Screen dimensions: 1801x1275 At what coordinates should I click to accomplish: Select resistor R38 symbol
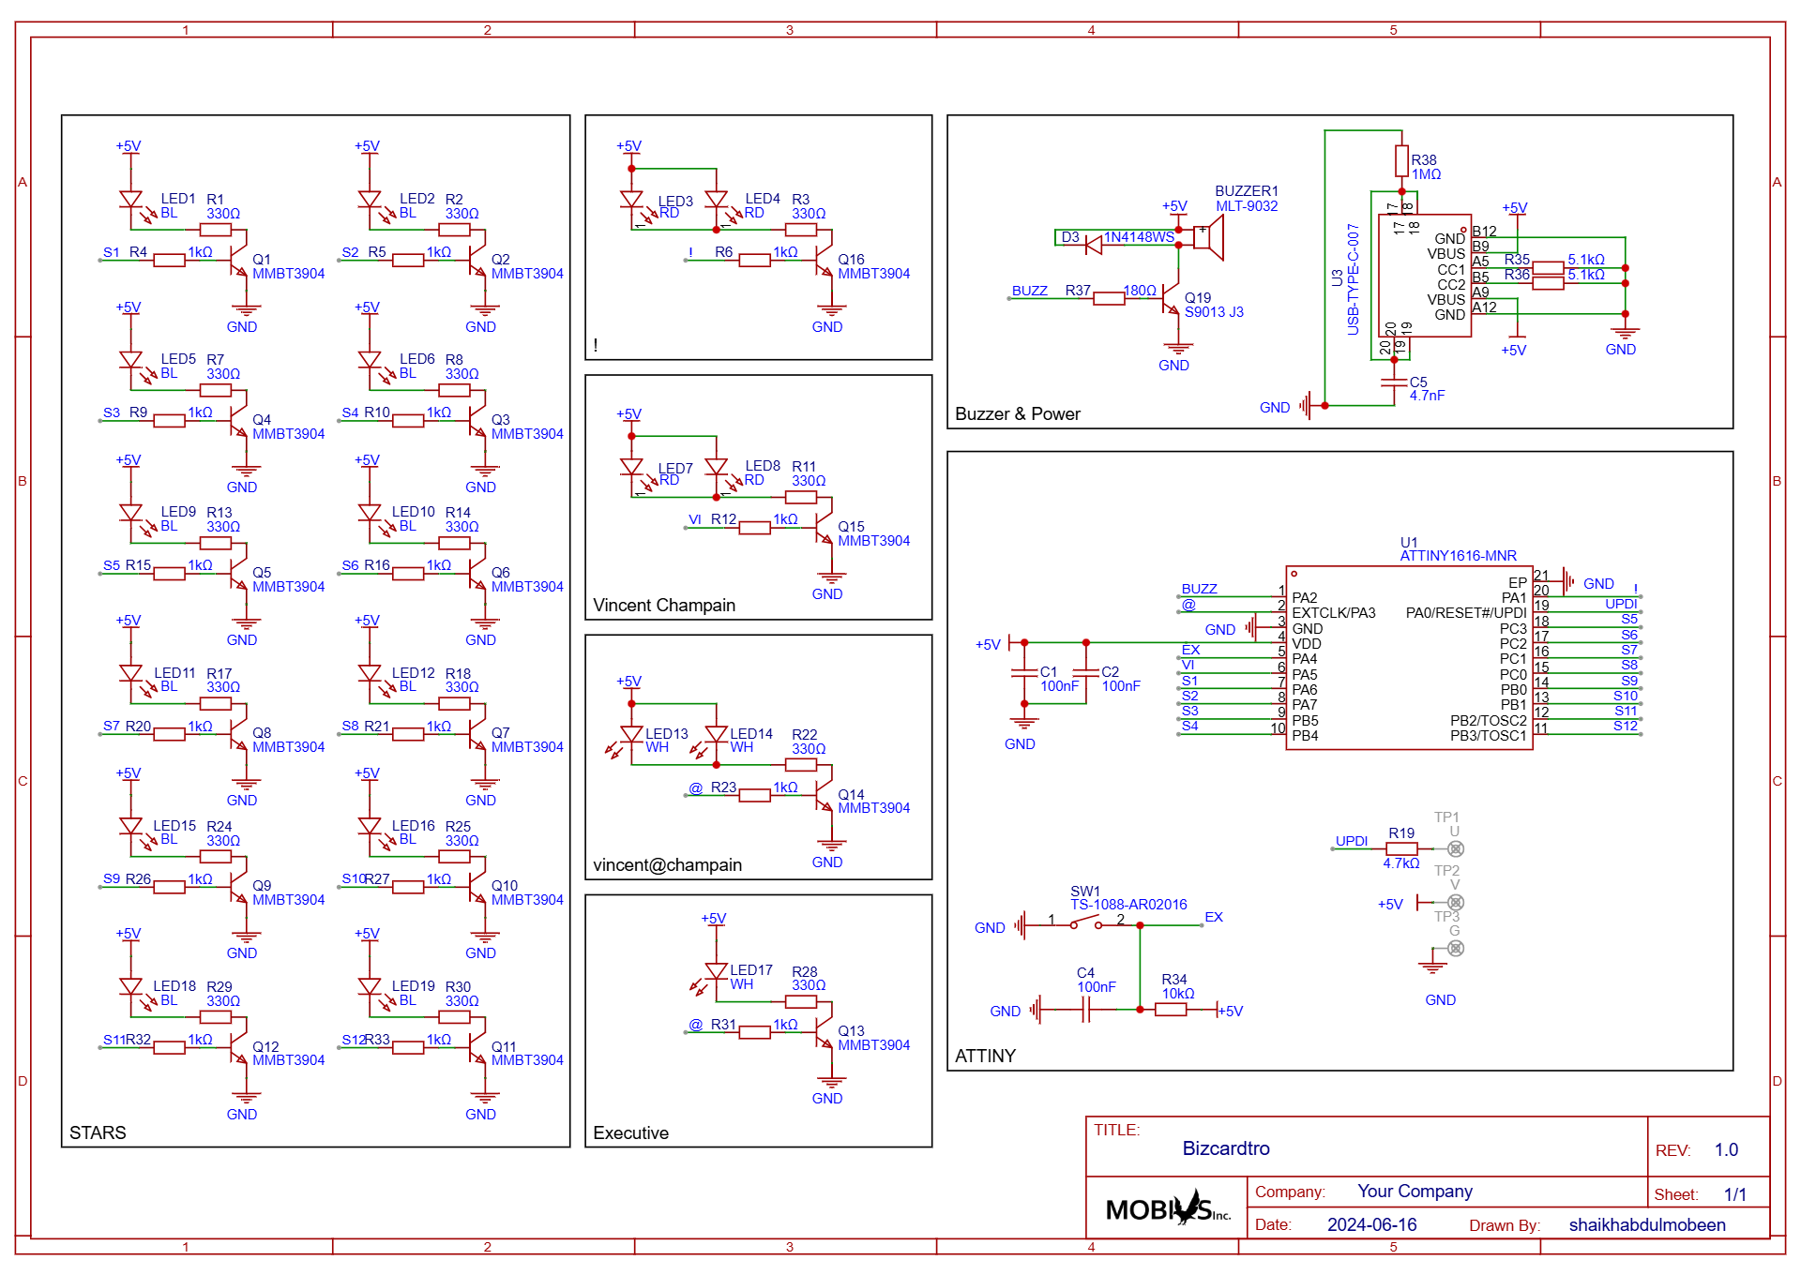tap(1401, 161)
